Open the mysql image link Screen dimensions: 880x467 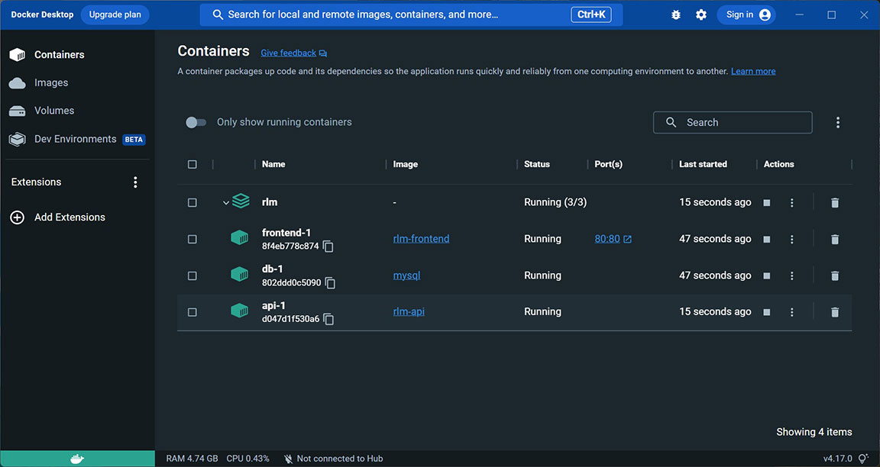coord(406,275)
